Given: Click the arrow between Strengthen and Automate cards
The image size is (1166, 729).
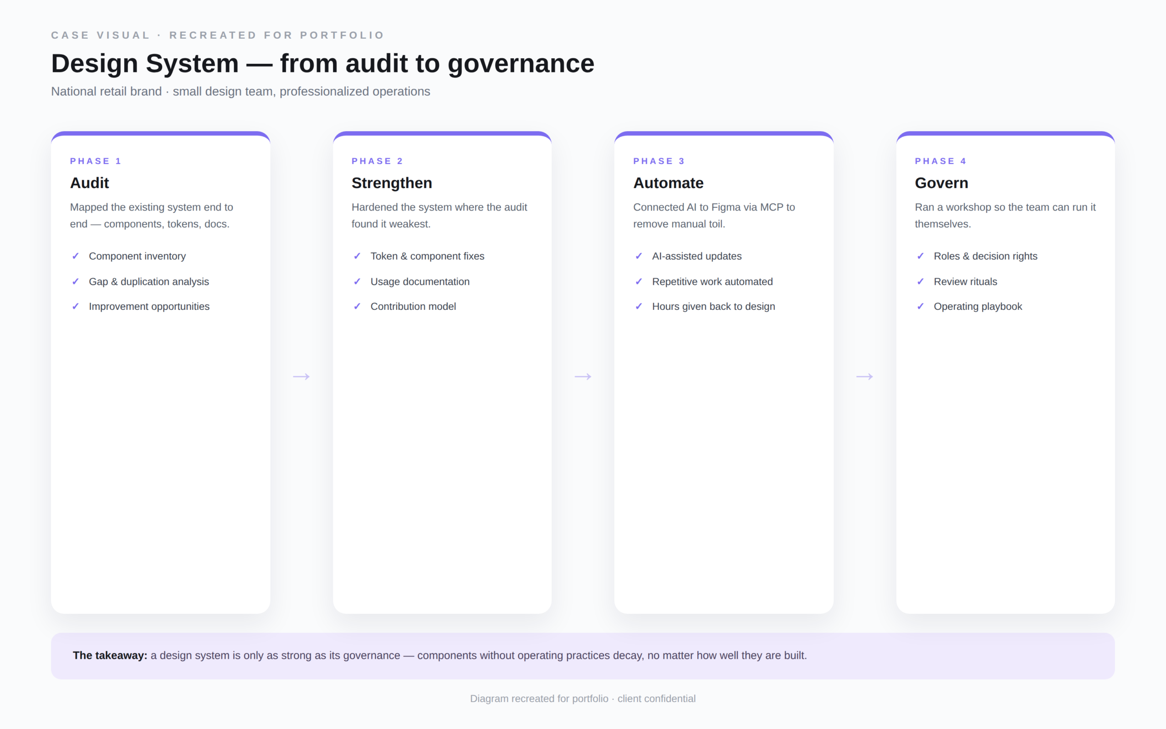Looking at the screenshot, I should coord(583,376).
